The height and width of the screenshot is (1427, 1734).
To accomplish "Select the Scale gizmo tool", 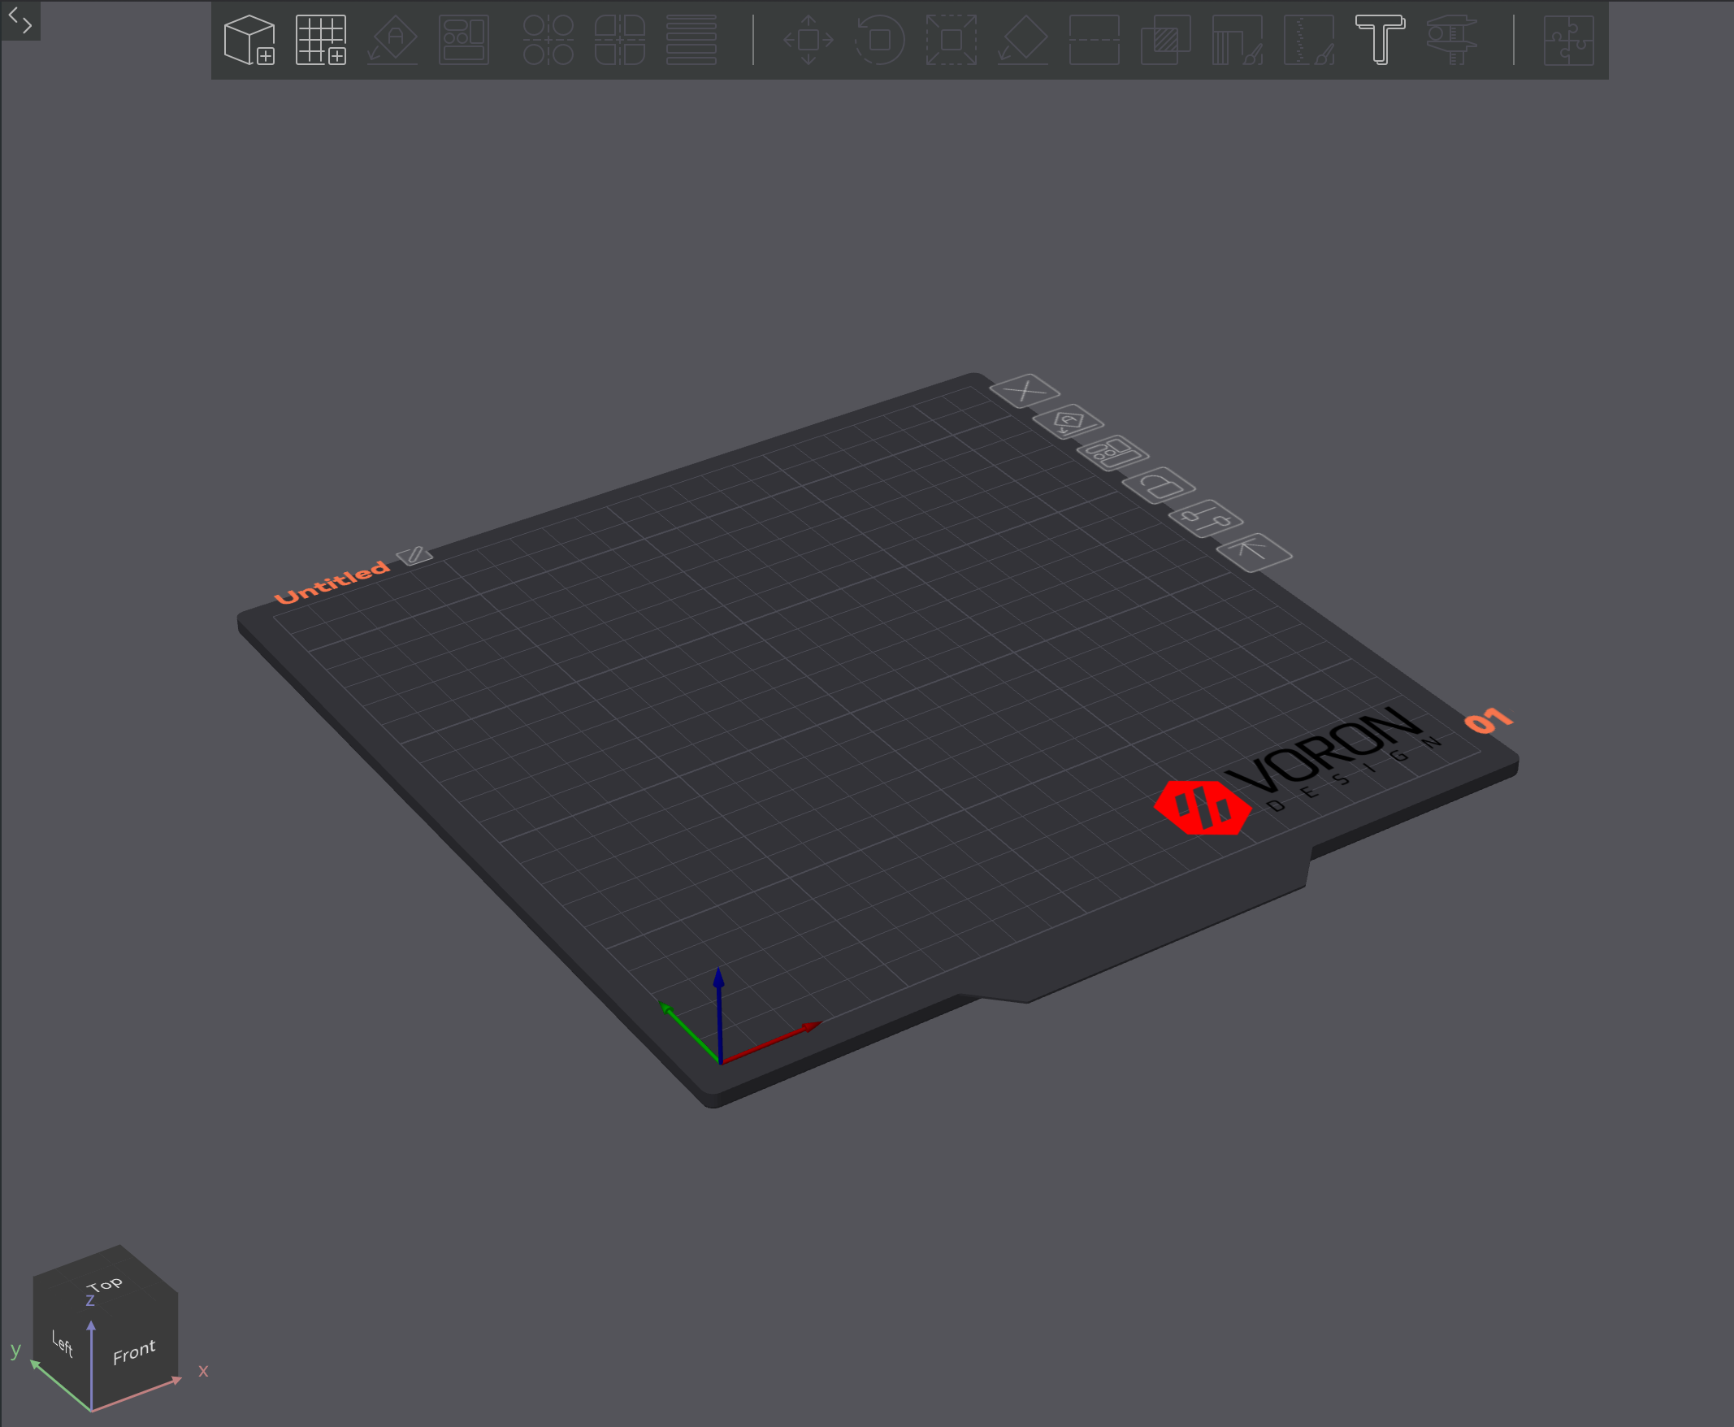I will tap(952, 40).
